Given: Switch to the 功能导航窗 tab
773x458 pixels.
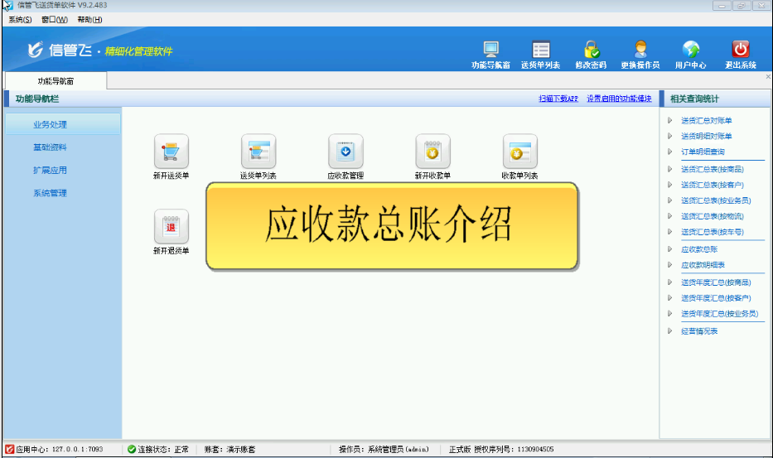Looking at the screenshot, I should [56, 81].
